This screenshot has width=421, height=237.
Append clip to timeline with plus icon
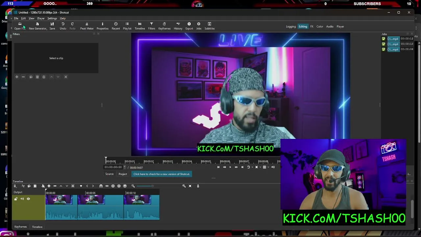pyautogui.click(x=49, y=186)
